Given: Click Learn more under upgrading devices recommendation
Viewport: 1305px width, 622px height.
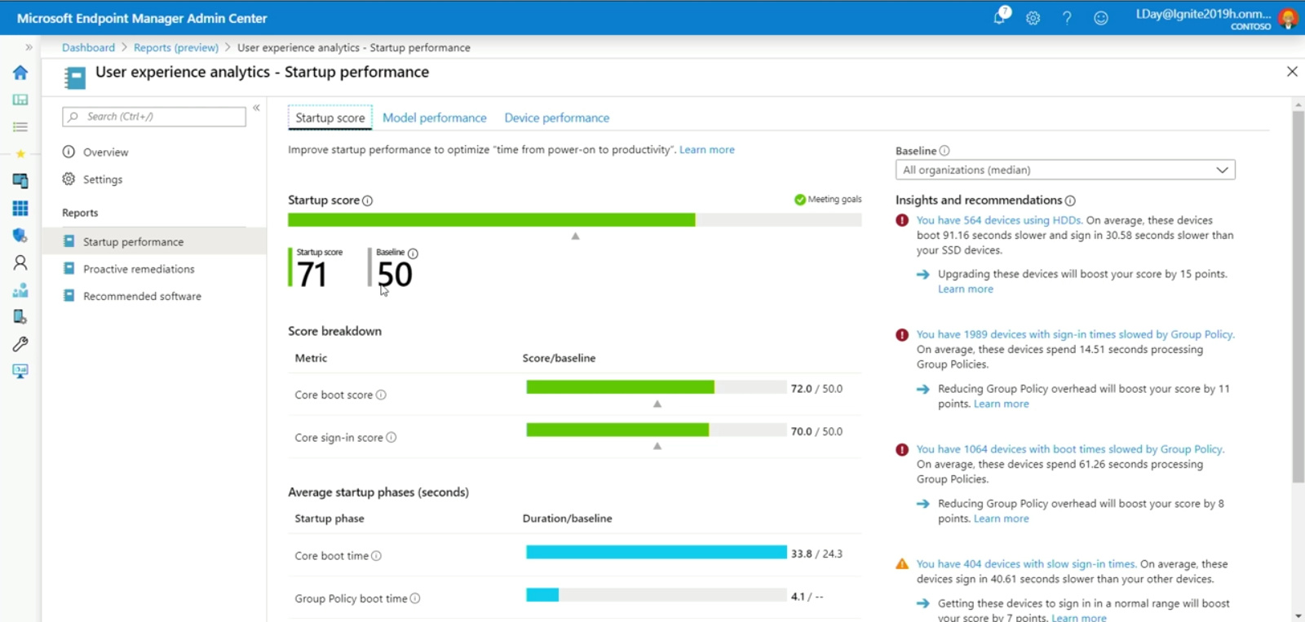Looking at the screenshot, I should point(966,289).
